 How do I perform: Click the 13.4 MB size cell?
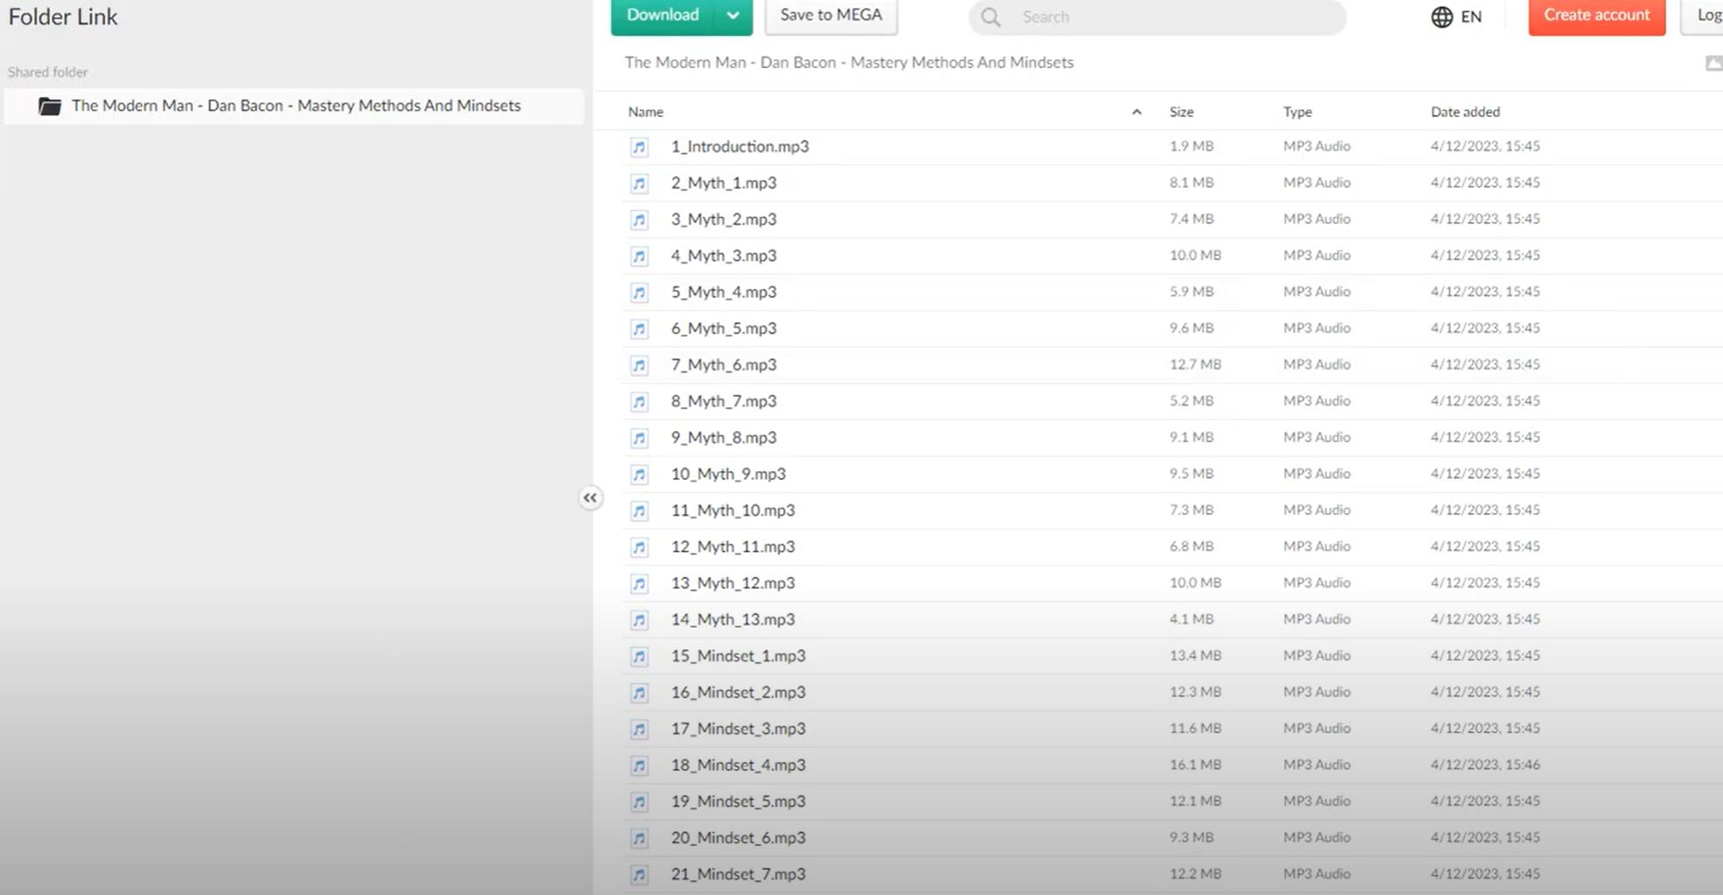pyautogui.click(x=1195, y=656)
